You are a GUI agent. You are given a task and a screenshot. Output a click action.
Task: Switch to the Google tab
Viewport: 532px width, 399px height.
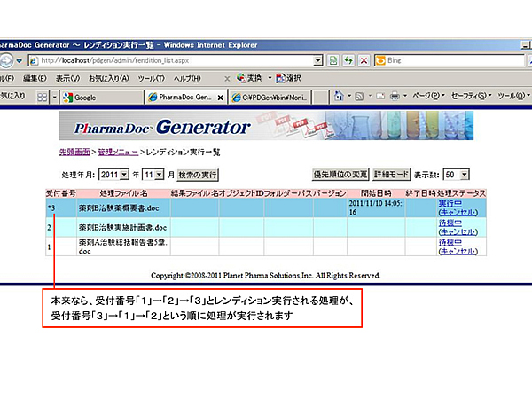coord(102,98)
